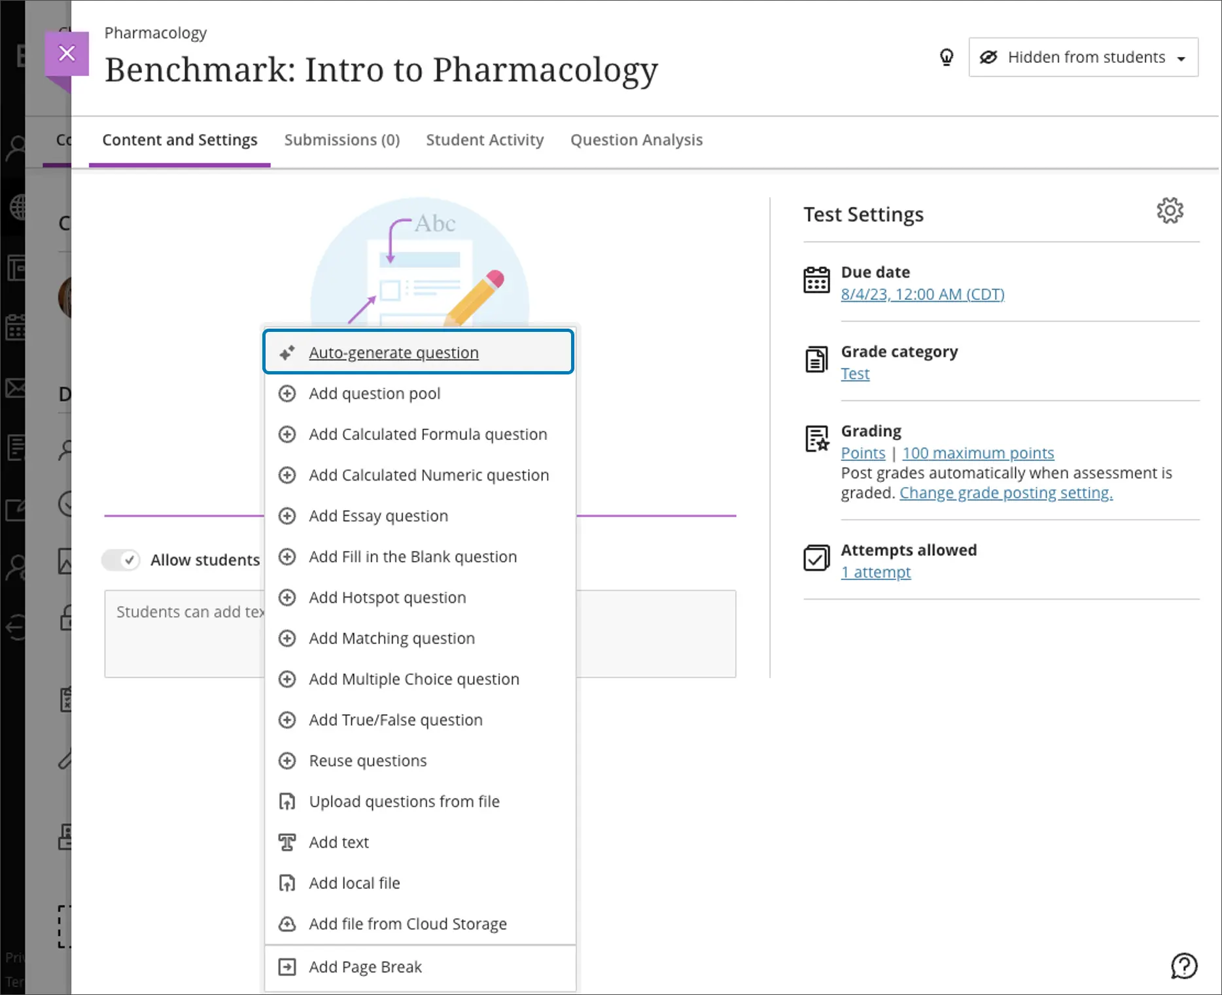Click the help question mark icon
This screenshot has height=995, width=1222.
(1183, 966)
